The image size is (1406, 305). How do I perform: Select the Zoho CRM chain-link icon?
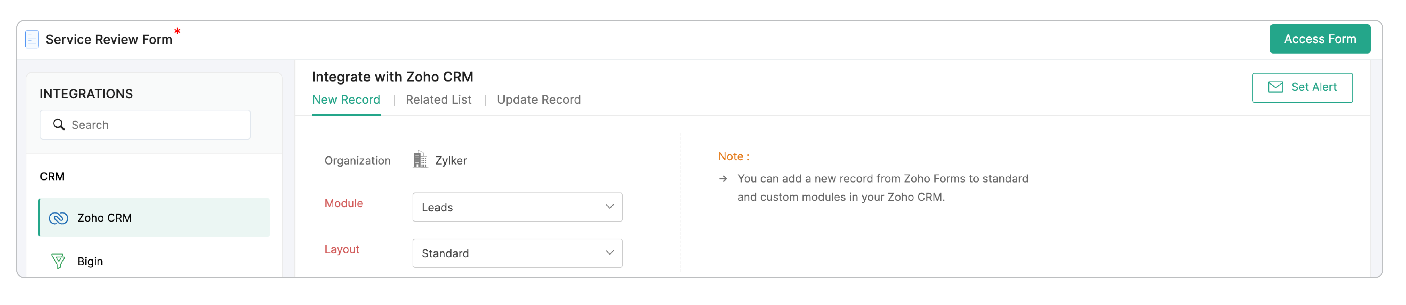tap(58, 217)
